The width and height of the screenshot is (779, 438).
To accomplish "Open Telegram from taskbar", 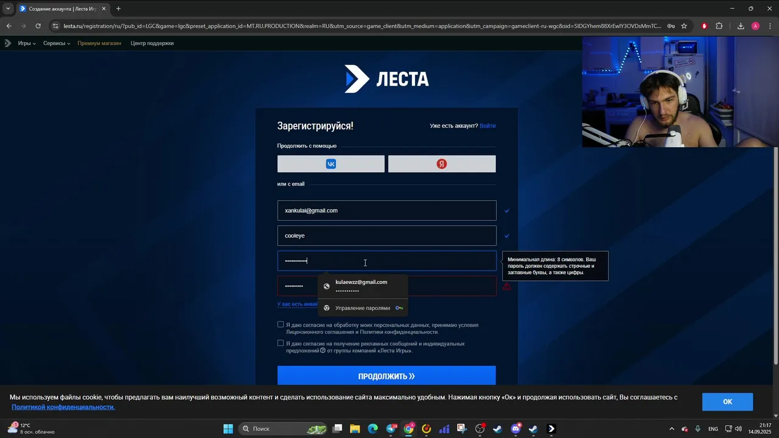I will coord(391,429).
